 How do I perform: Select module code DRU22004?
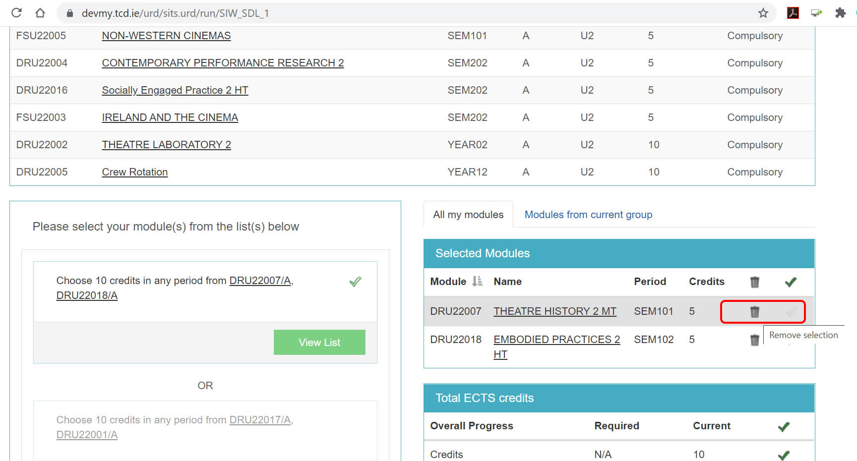click(x=42, y=63)
